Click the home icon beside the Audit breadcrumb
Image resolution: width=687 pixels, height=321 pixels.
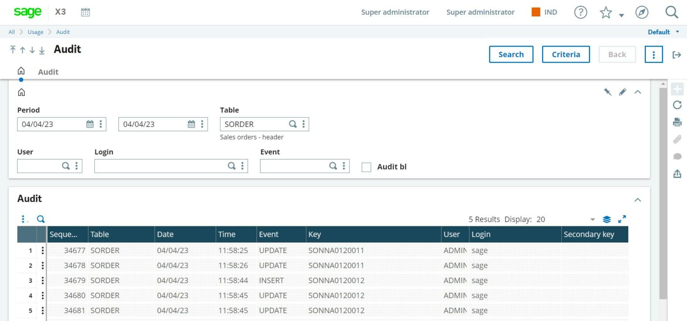click(21, 71)
